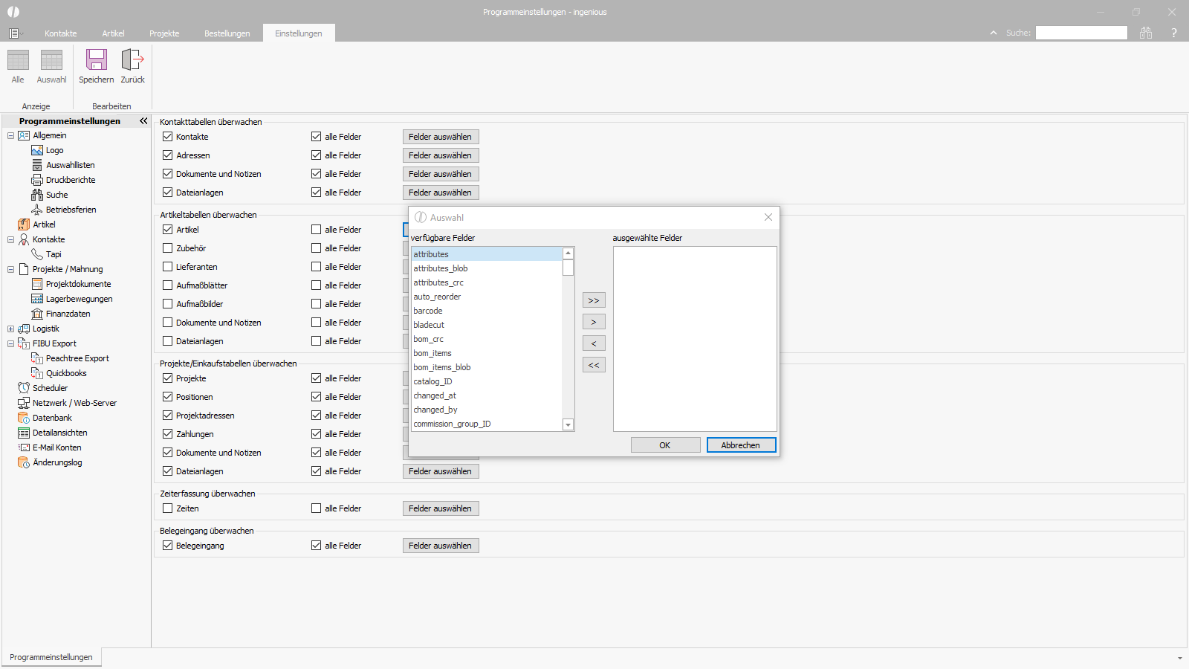Select the barcode field in available list
1189x669 pixels.
487,311
